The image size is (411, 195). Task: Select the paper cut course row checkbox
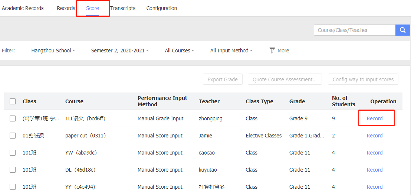pyautogui.click(x=13, y=136)
